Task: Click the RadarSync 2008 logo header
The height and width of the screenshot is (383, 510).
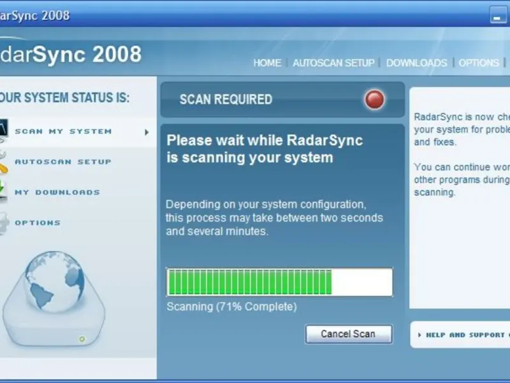Action: (x=71, y=54)
